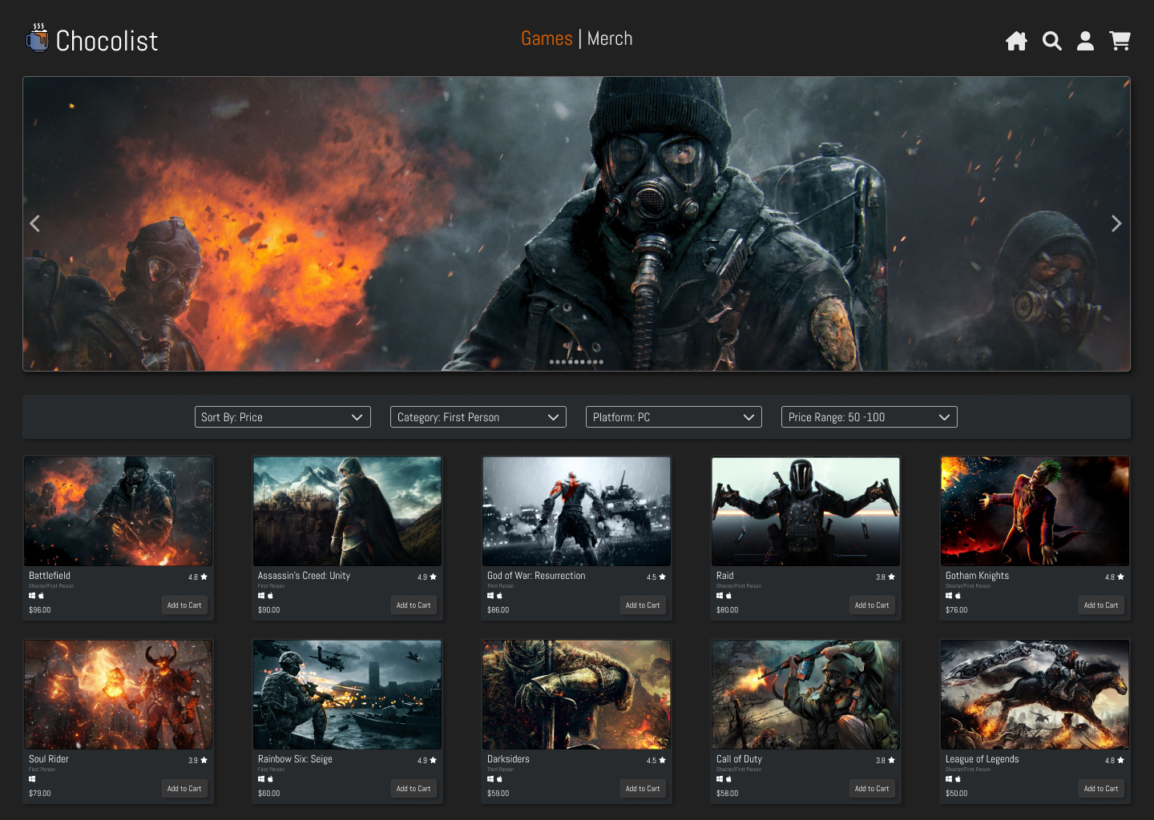Open the Battlefield game thumbnail

[119, 512]
